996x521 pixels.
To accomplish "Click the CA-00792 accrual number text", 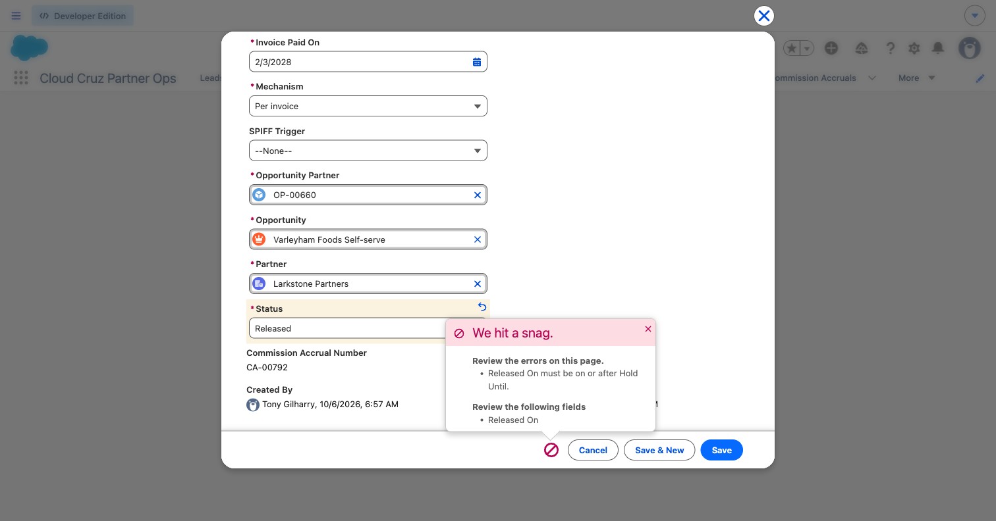I will (x=267, y=367).
